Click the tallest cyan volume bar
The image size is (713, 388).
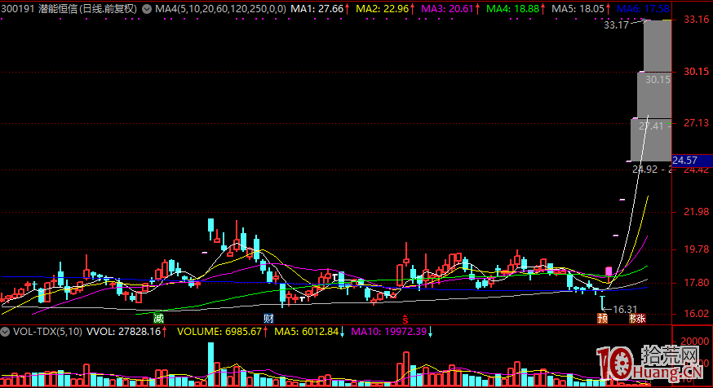tap(210, 364)
